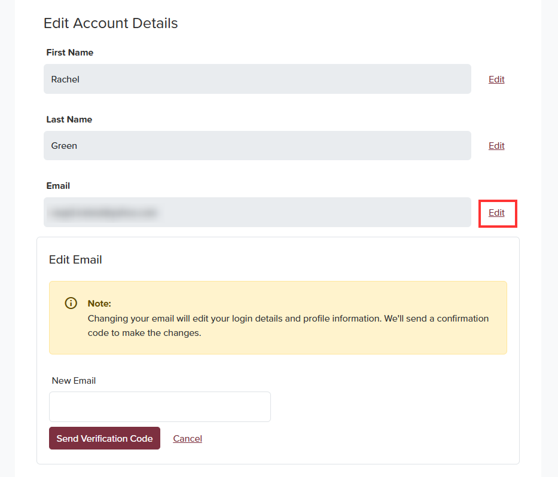Click the blurred Email address field
The height and width of the screenshot is (477, 558).
pyautogui.click(x=257, y=213)
